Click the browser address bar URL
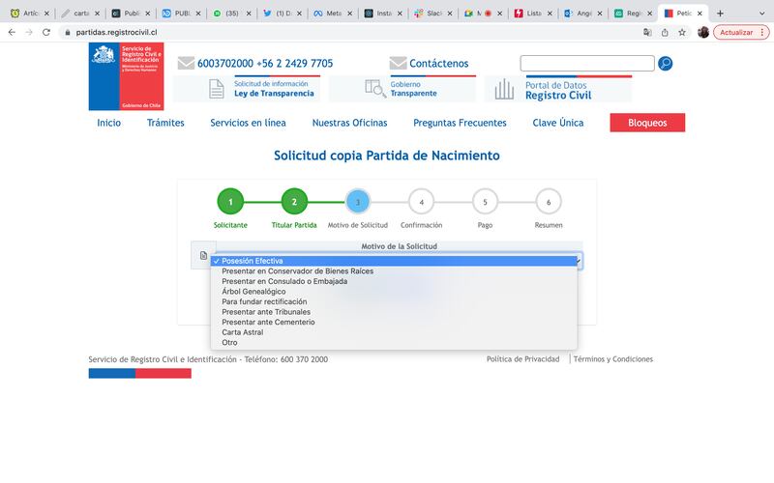The image size is (774, 483). point(116,32)
